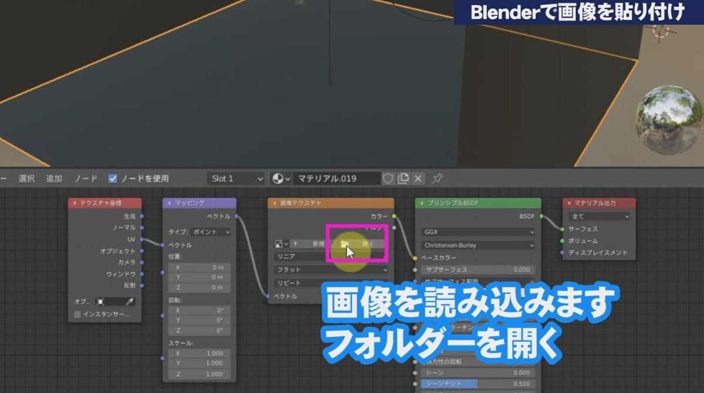Click the ディスプレイスメント input socket
This screenshot has width=704, height=393.
563,253
